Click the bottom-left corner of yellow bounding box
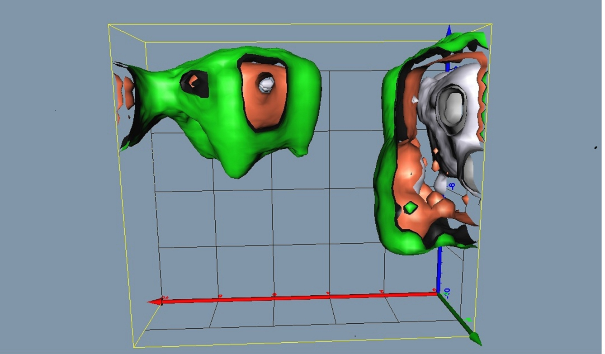The image size is (605, 354). 134,347
